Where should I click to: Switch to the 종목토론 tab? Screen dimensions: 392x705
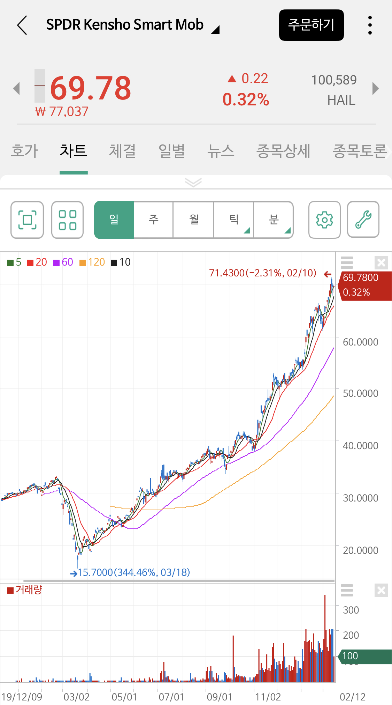pos(360,151)
